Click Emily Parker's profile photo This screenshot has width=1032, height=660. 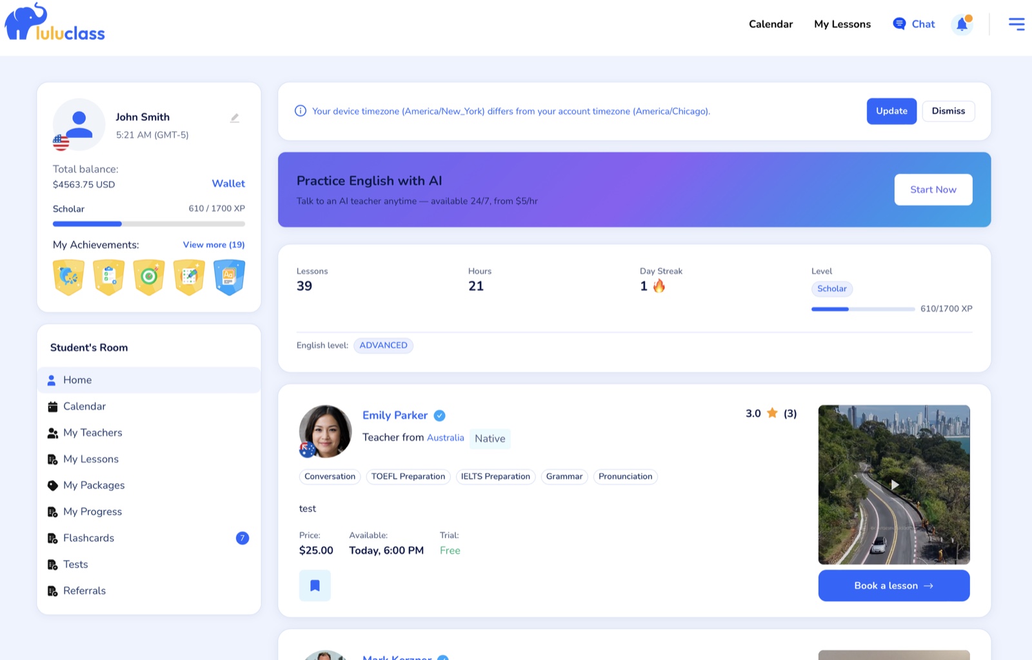click(325, 431)
